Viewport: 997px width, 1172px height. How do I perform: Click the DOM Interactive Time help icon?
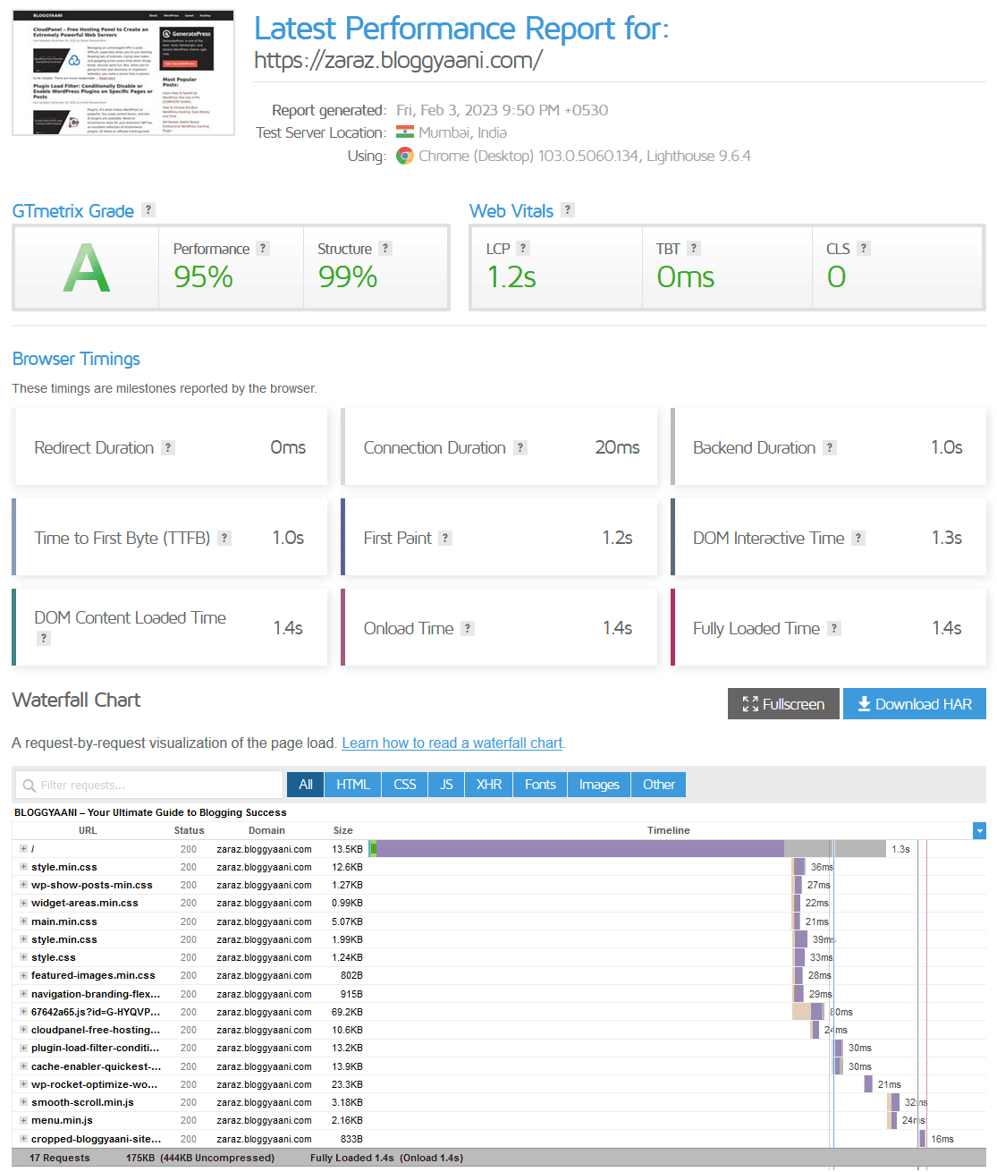858,538
